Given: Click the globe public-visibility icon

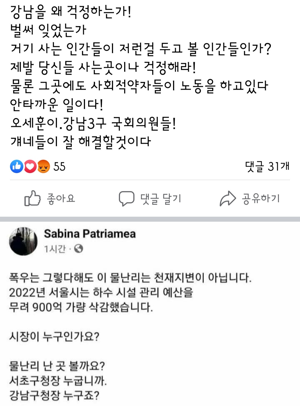Looking at the screenshot, I should (79, 248).
